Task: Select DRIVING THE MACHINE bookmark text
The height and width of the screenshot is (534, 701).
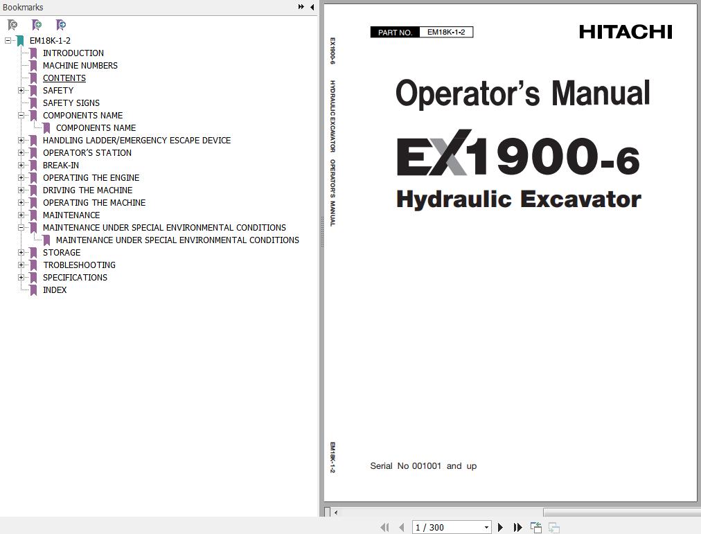Action: (87, 190)
